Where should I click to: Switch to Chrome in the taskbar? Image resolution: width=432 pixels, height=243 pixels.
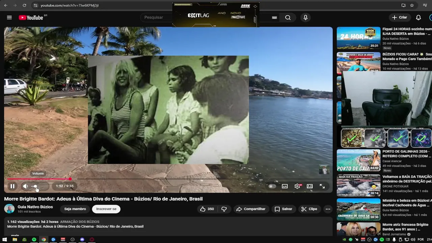click(x=44, y=240)
